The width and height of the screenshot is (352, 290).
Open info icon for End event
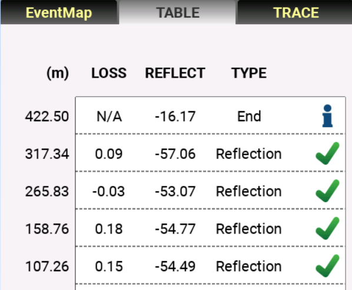point(327,116)
